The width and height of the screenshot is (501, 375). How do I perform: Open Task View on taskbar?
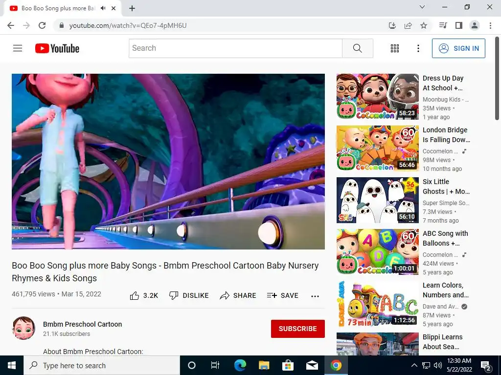pyautogui.click(x=215, y=365)
